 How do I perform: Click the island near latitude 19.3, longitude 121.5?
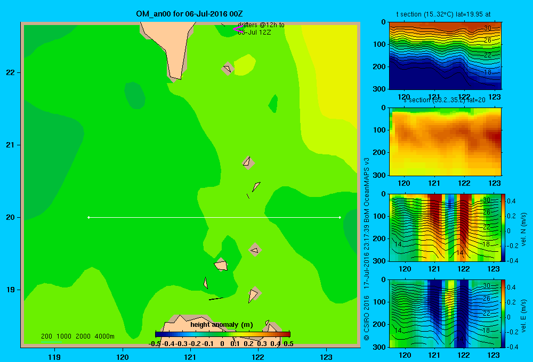click(221, 265)
